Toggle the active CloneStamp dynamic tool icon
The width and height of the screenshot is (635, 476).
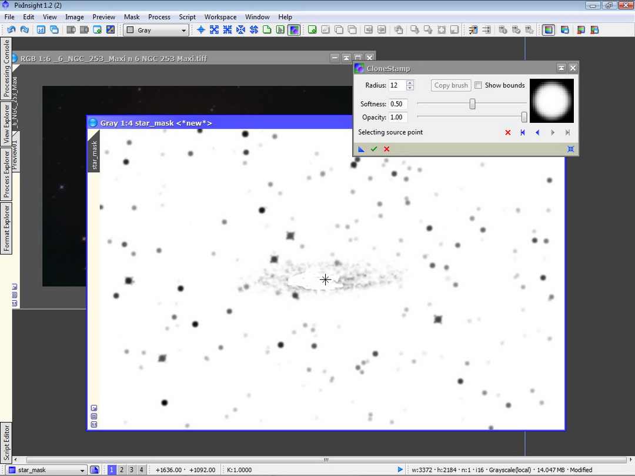[x=294, y=29]
